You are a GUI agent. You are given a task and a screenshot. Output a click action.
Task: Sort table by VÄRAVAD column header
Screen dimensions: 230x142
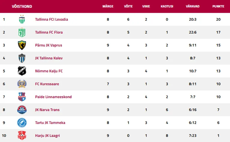[x=193, y=6]
